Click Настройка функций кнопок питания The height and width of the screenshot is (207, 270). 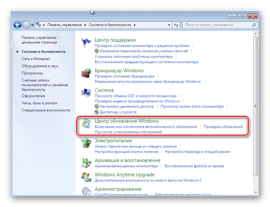point(126,152)
